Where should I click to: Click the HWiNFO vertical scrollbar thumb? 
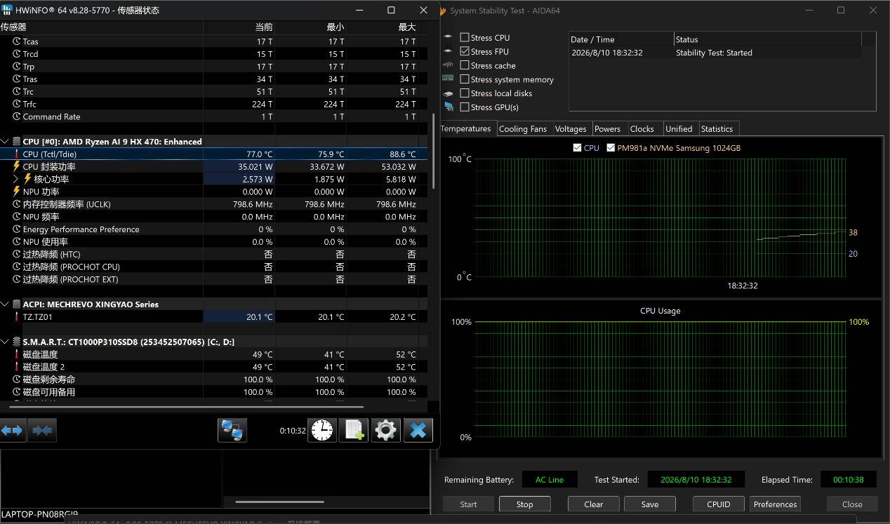point(434,151)
